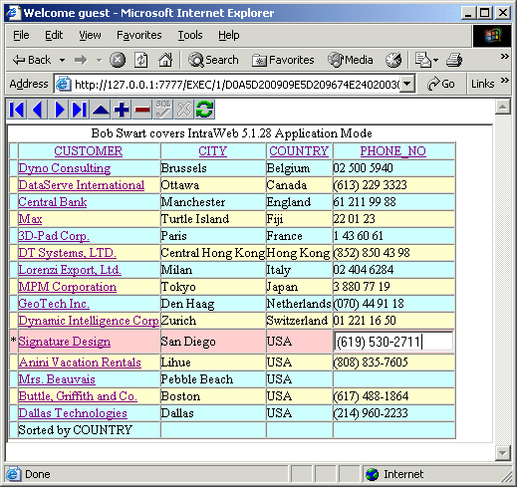Image resolution: width=517 pixels, height=487 pixels.
Task: Open Anini Vacation Rentals link
Action: pos(80,363)
